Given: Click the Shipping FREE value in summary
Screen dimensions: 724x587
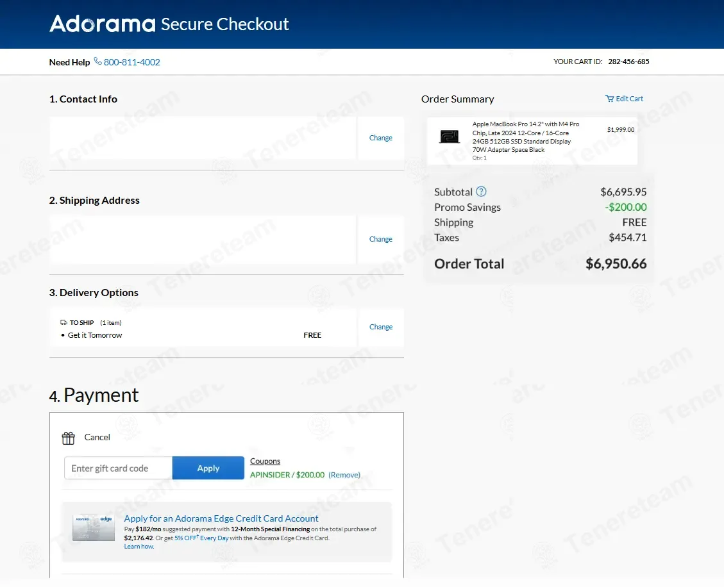Looking at the screenshot, I should [x=634, y=222].
